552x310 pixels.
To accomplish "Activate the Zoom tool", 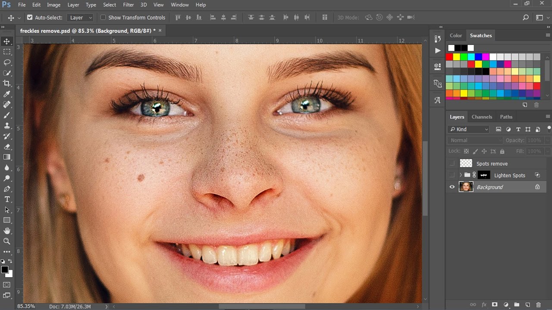I will point(7,241).
